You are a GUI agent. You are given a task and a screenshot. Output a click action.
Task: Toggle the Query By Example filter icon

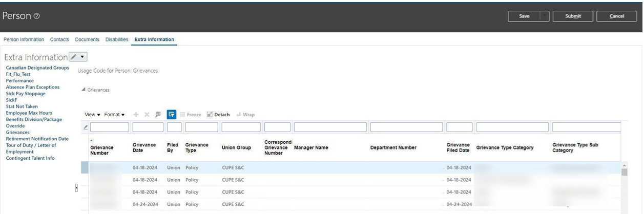172,115
